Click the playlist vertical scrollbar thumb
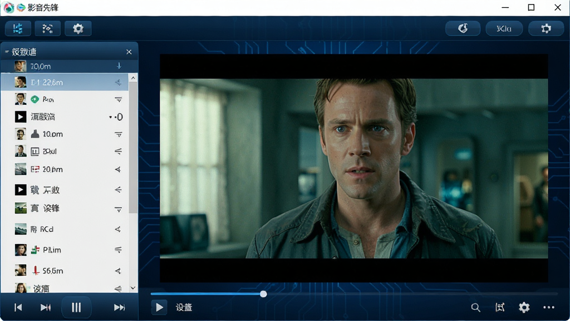The height and width of the screenshot is (321, 570). [x=133, y=147]
